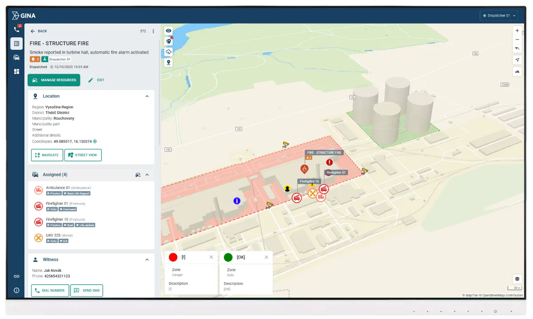Toggle the single location marker map control
533x319 pixels.
[x=168, y=62]
